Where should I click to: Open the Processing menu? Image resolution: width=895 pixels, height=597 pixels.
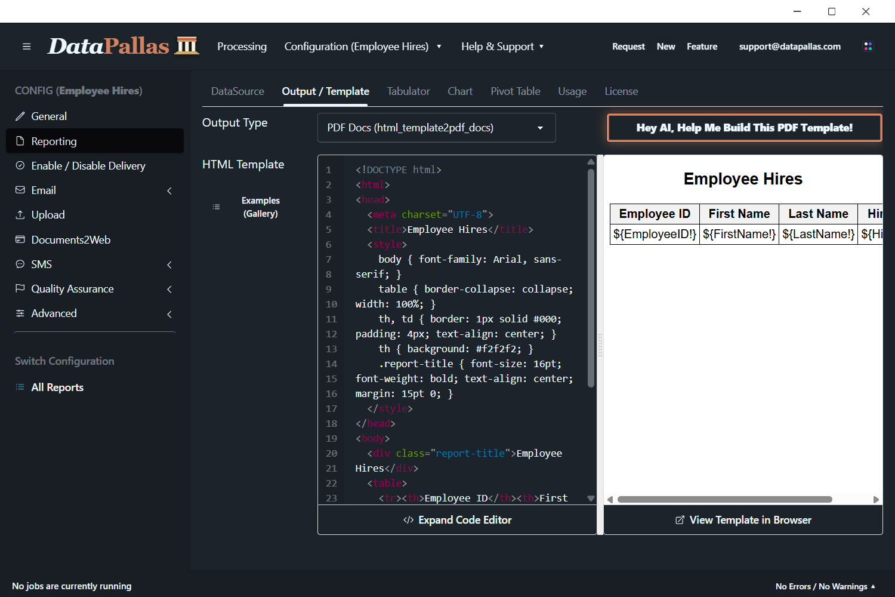(242, 47)
